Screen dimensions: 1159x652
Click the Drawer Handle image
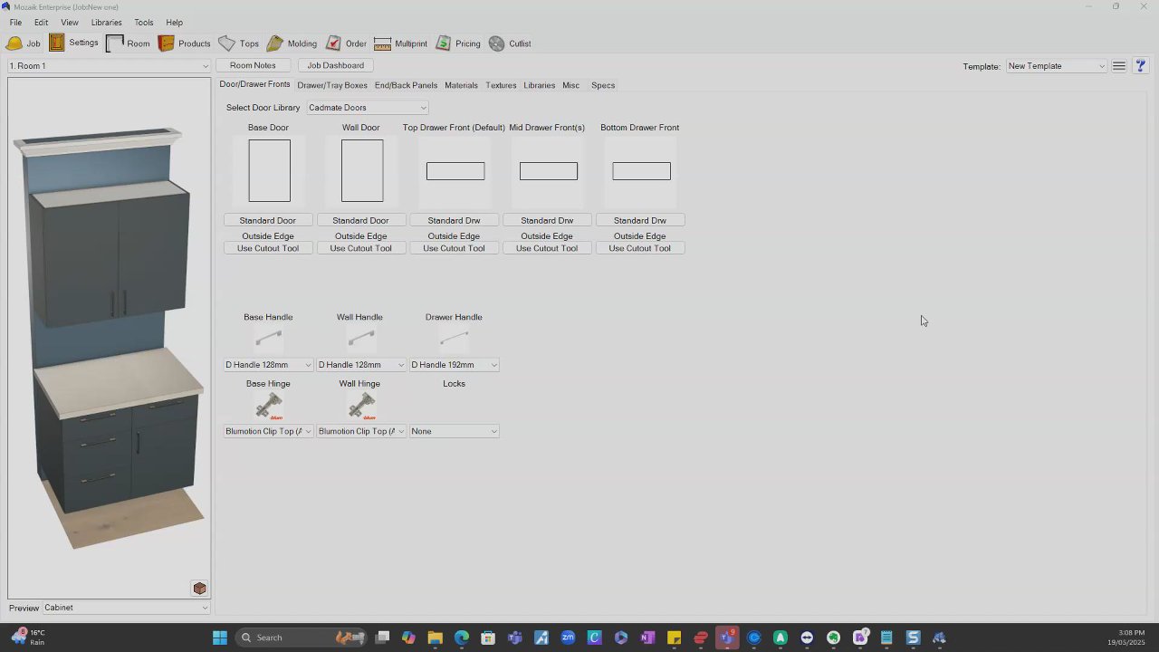pyautogui.click(x=454, y=339)
